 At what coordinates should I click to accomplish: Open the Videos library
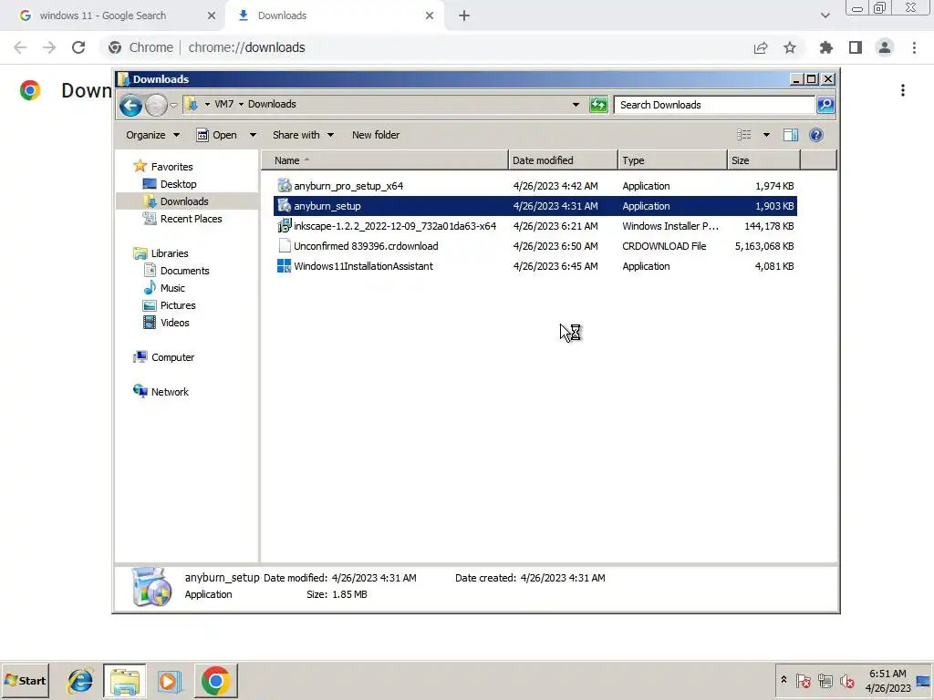pos(174,322)
